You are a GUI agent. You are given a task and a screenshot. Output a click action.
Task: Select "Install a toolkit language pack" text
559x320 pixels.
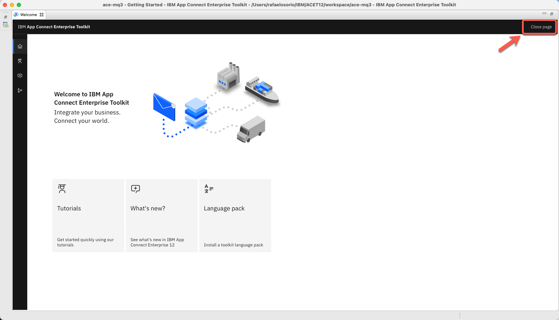pos(233,245)
